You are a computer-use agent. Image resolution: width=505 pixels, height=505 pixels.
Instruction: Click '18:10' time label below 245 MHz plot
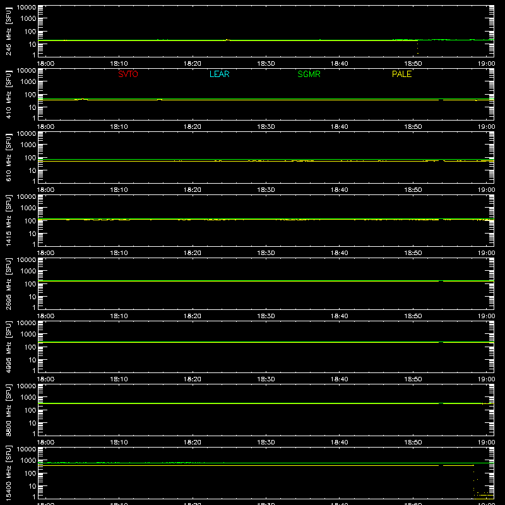tap(119, 64)
